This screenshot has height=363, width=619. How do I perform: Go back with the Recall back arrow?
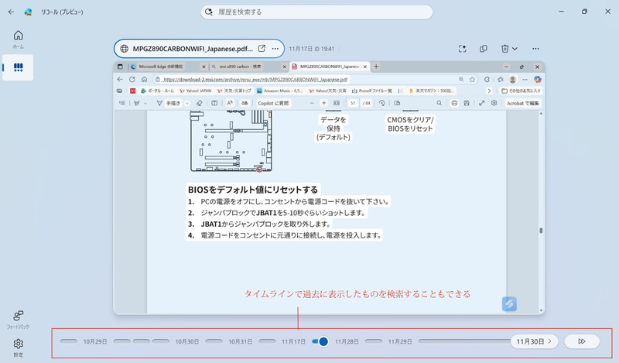click(11, 12)
